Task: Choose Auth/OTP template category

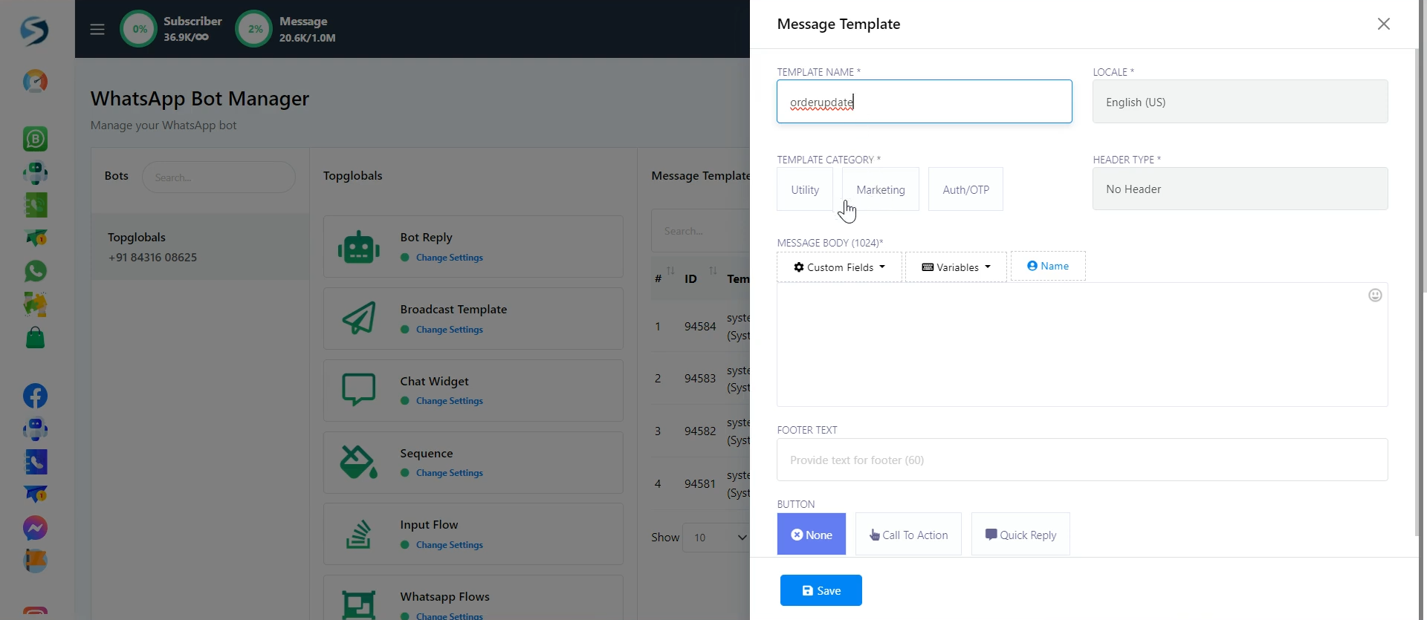Action: coord(965,189)
